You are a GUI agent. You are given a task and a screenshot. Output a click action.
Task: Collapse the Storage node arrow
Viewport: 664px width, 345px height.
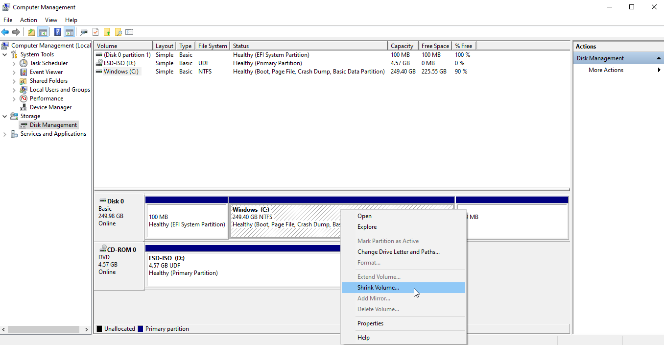(x=5, y=116)
